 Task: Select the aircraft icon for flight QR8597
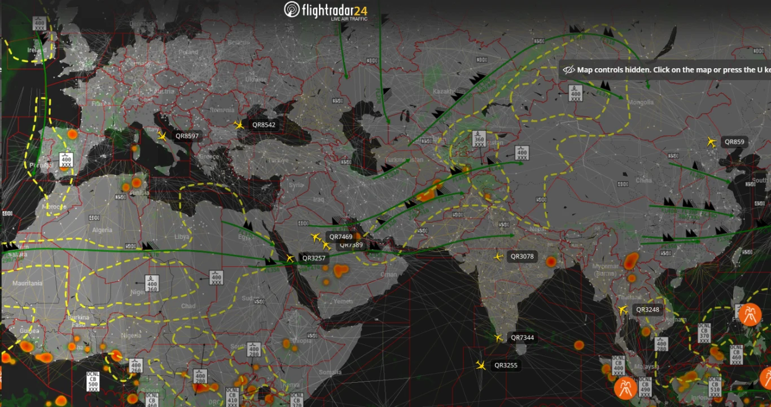[162, 136]
